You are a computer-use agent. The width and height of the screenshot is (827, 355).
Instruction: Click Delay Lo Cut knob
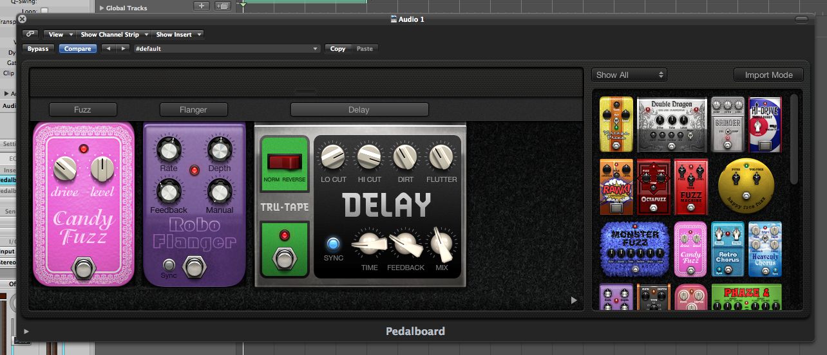coord(333,156)
